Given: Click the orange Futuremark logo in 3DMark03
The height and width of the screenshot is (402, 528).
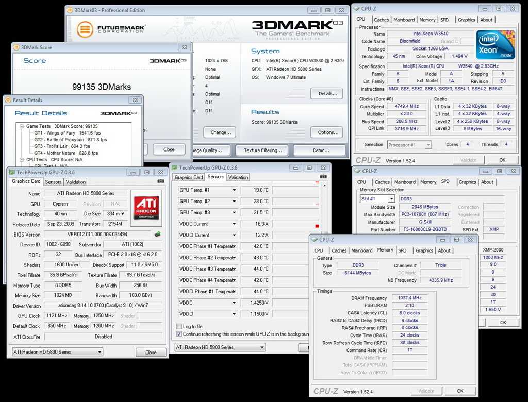Looking at the screenshot, I should (x=85, y=29).
